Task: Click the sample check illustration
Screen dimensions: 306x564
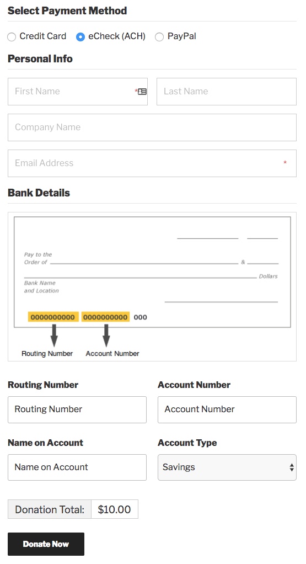Action: (x=152, y=272)
